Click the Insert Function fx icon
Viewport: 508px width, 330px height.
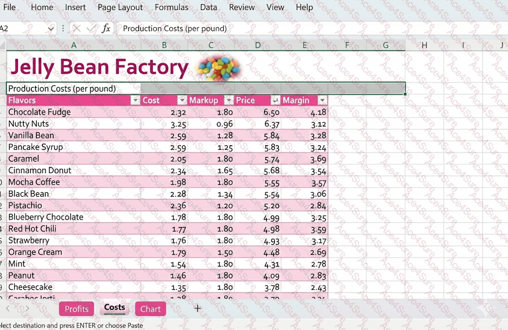click(x=106, y=29)
